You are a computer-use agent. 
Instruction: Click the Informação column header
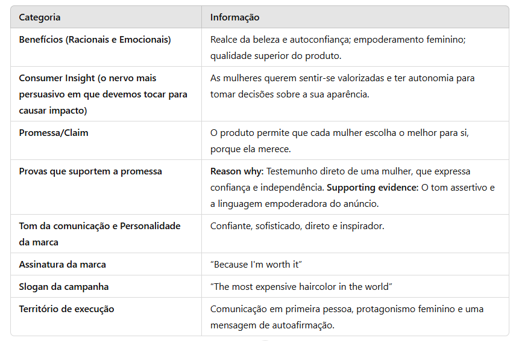point(234,17)
